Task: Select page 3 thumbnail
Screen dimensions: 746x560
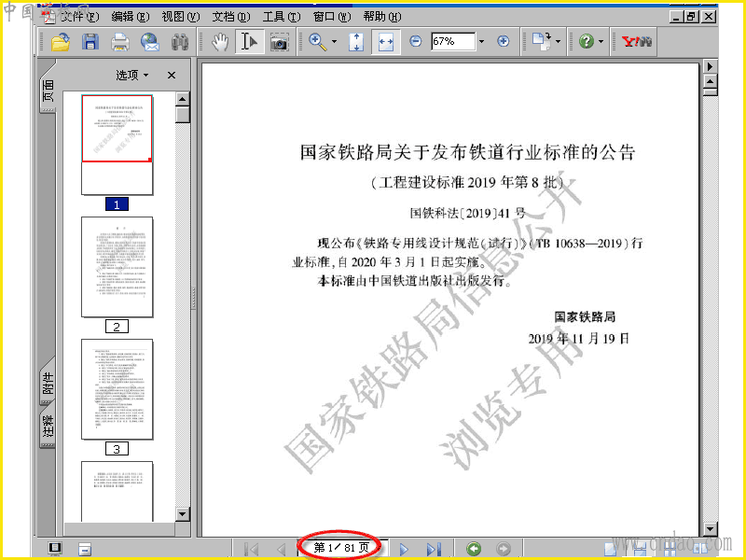Action: [x=117, y=389]
